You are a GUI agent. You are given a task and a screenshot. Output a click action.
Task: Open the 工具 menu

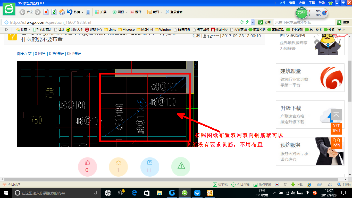pyautogui.click(x=312, y=3)
